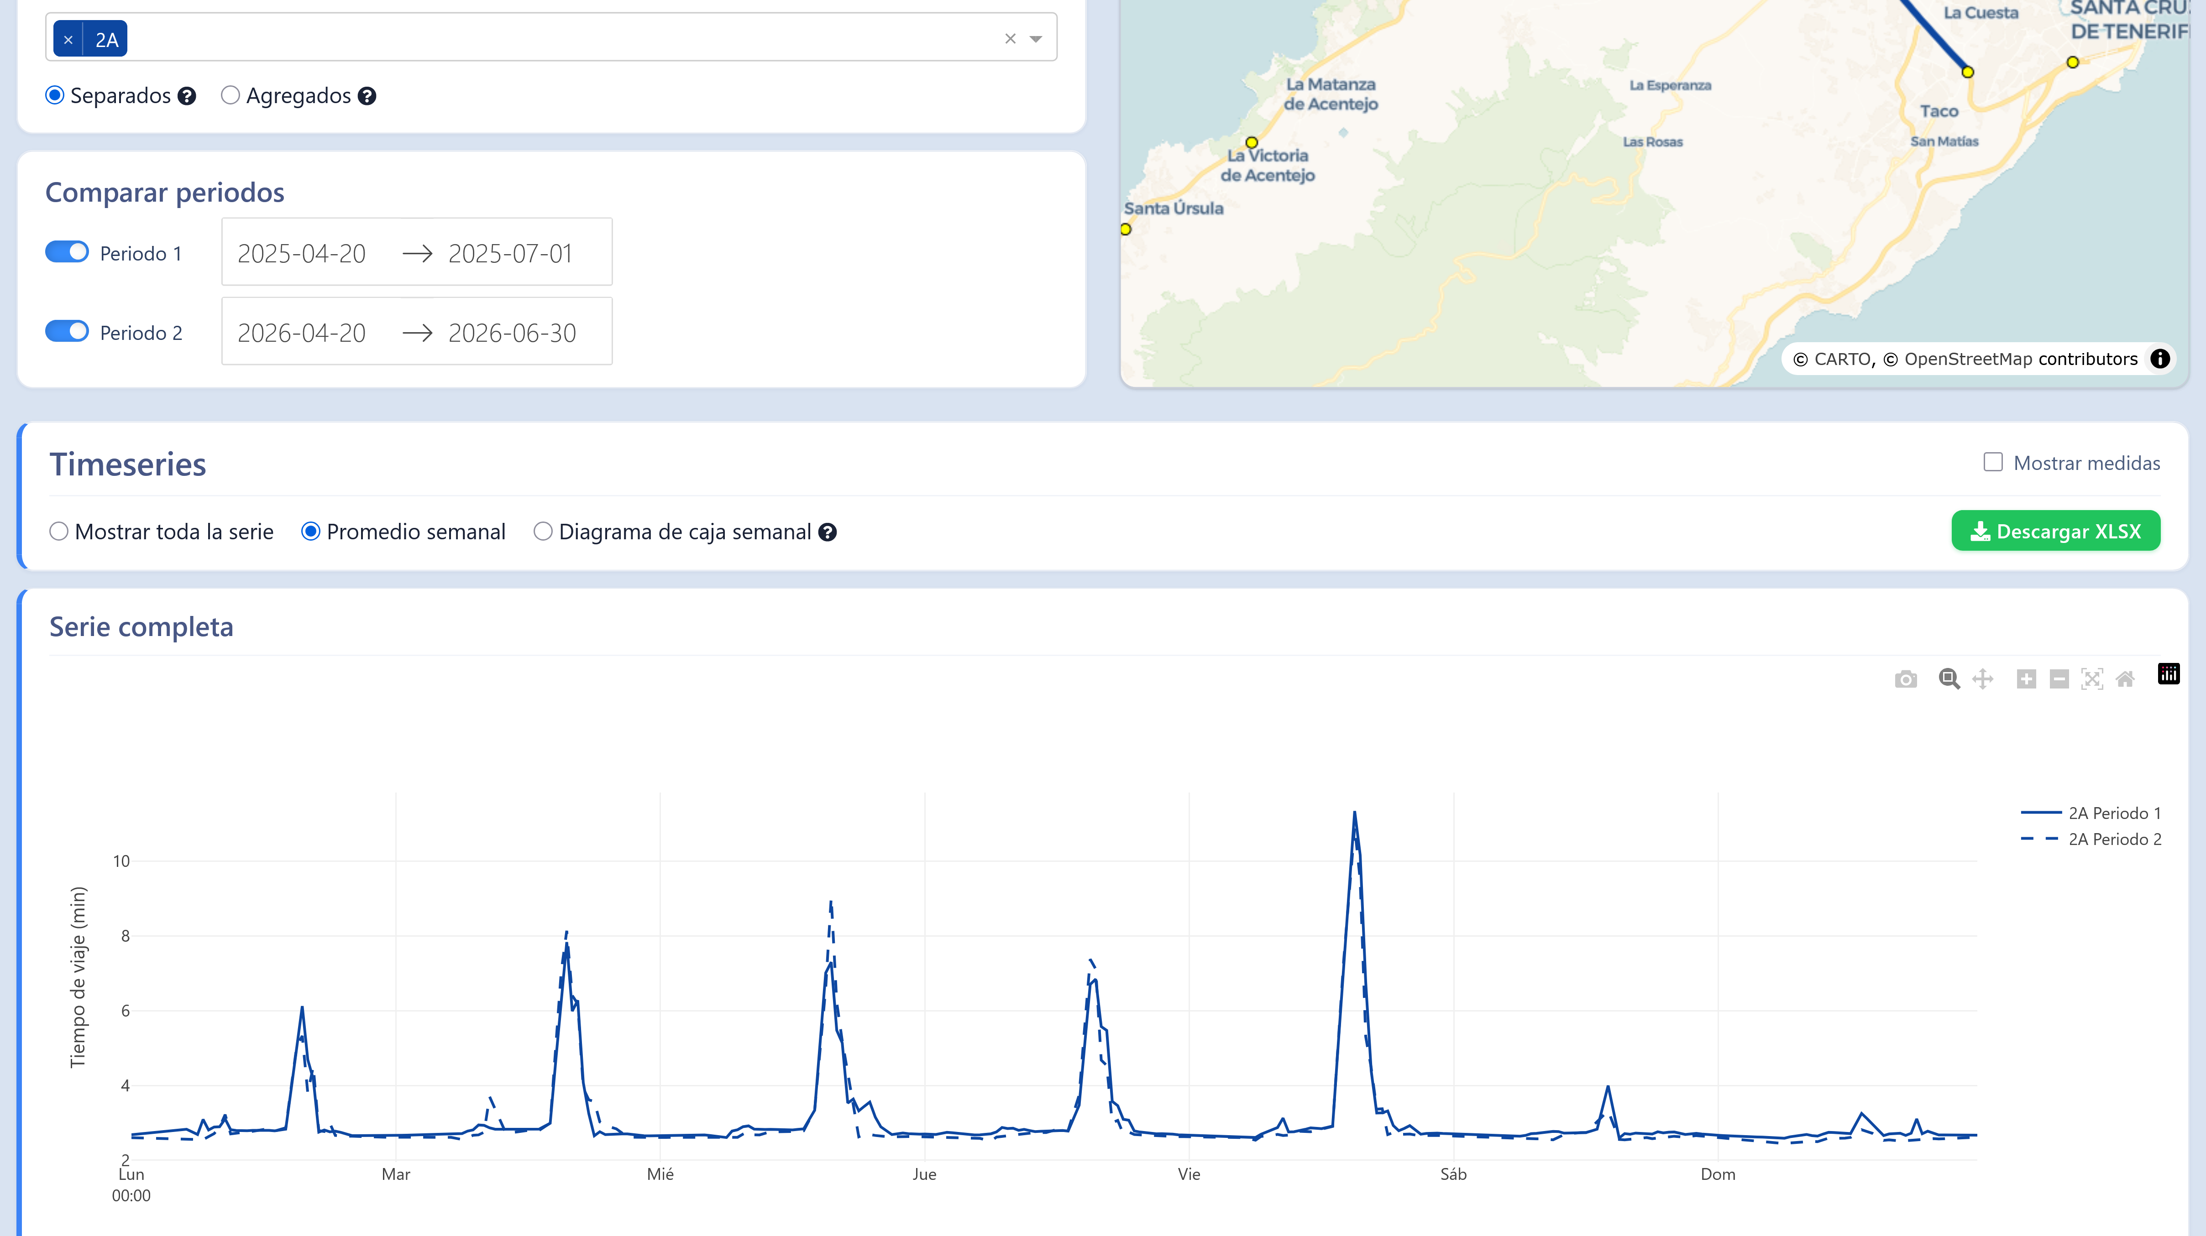Viewport: 2206px width, 1236px height.
Task: Click the Comparar periodos heading
Action: point(164,193)
